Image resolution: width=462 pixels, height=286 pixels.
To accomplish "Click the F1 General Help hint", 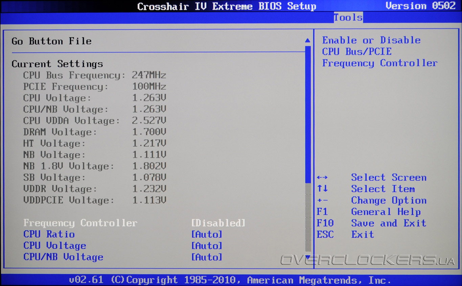I will coord(369,212).
